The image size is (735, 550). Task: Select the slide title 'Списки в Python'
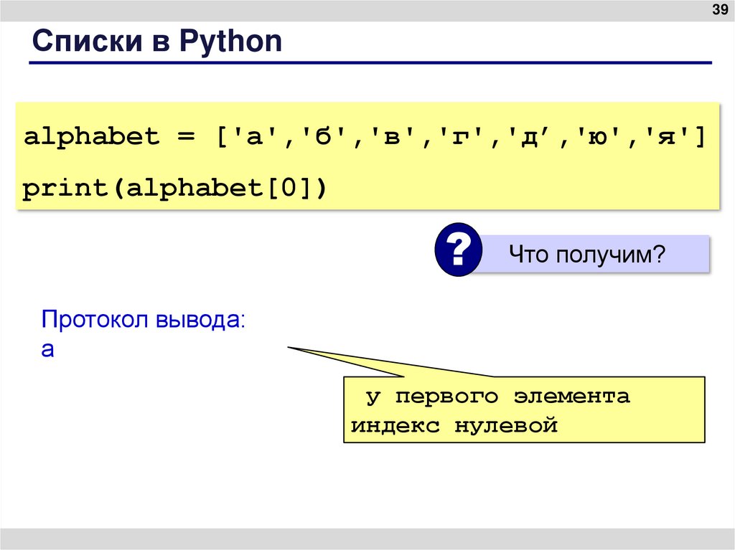pos(157,41)
